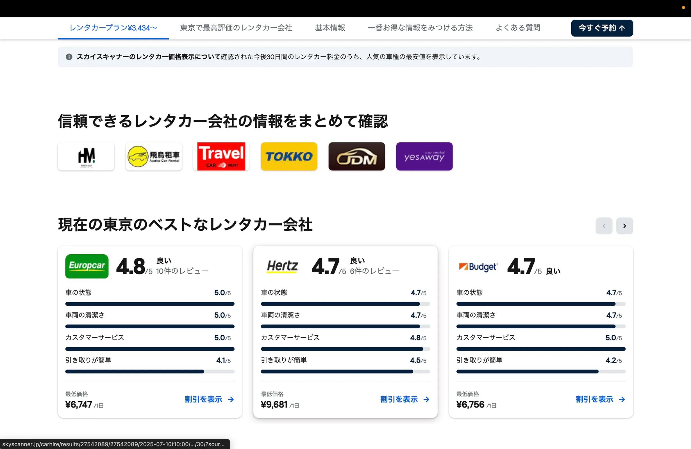
Task: Click the Europcar 4.8 overall rating score
Action: click(x=131, y=266)
